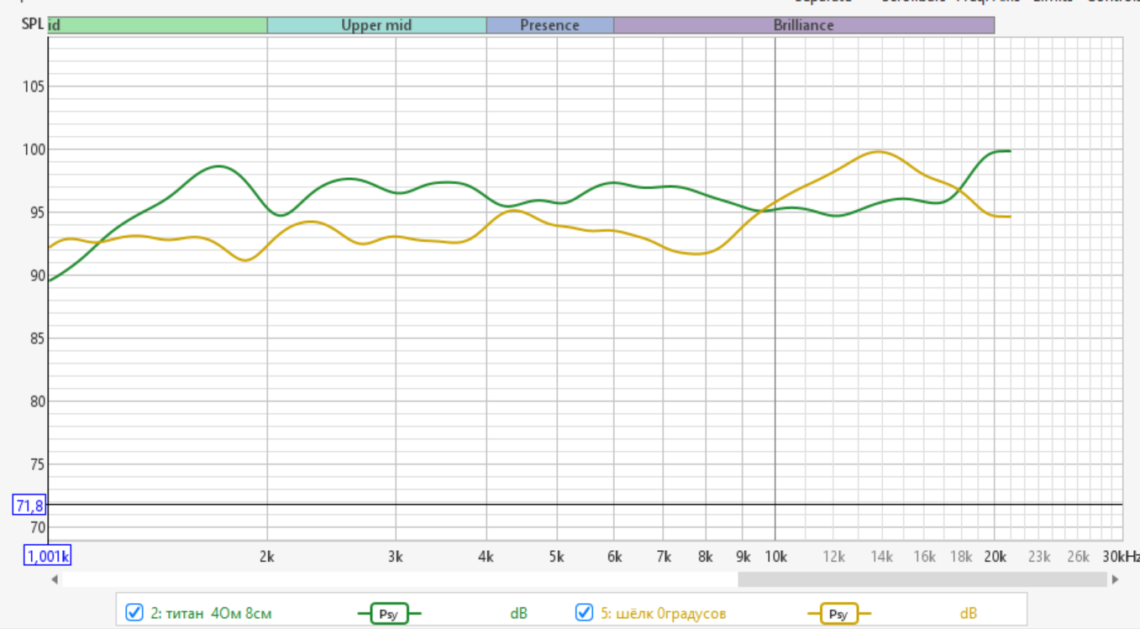1140x629 pixels.
Task: Click the 95 value on the SPL axis
Action: click(38, 212)
